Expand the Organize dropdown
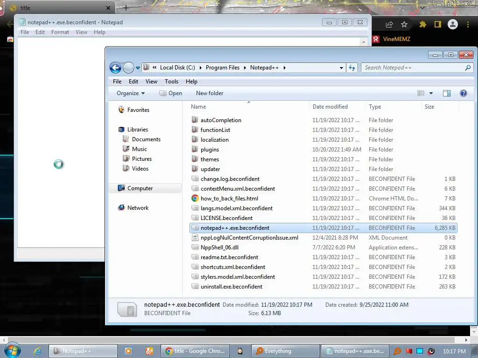478x358 pixels. pos(131,93)
